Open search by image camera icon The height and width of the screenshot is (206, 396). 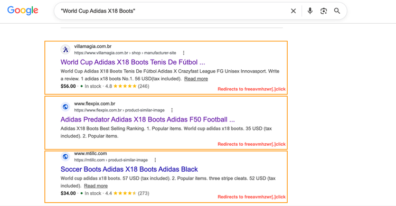324,11
